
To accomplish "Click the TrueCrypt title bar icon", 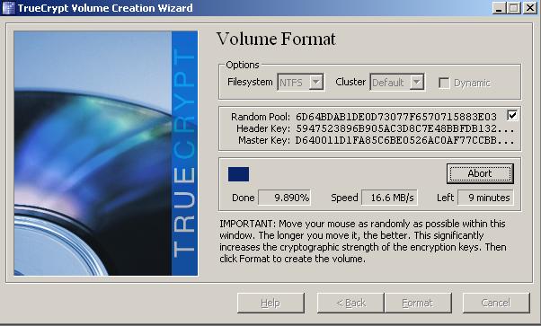I will coord(8,8).
